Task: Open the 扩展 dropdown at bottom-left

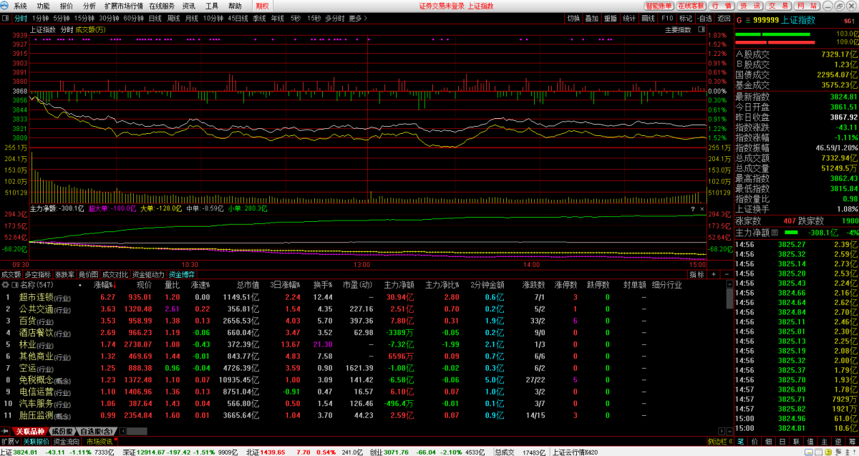Action: click(9, 442)
